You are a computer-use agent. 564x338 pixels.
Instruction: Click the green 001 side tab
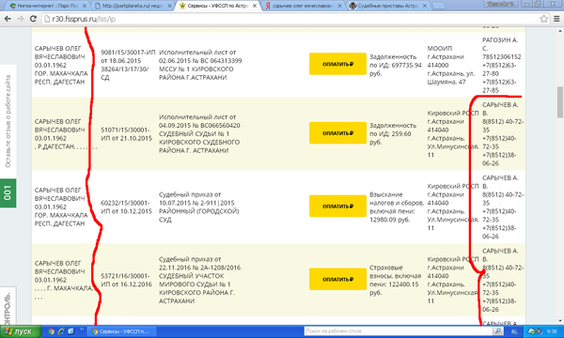8,192
